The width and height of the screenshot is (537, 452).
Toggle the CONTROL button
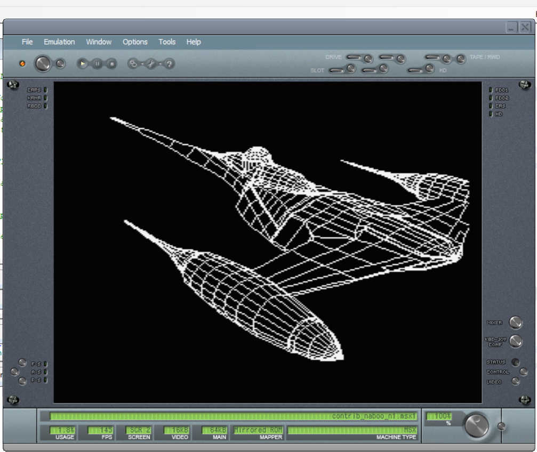coord(524,372)
